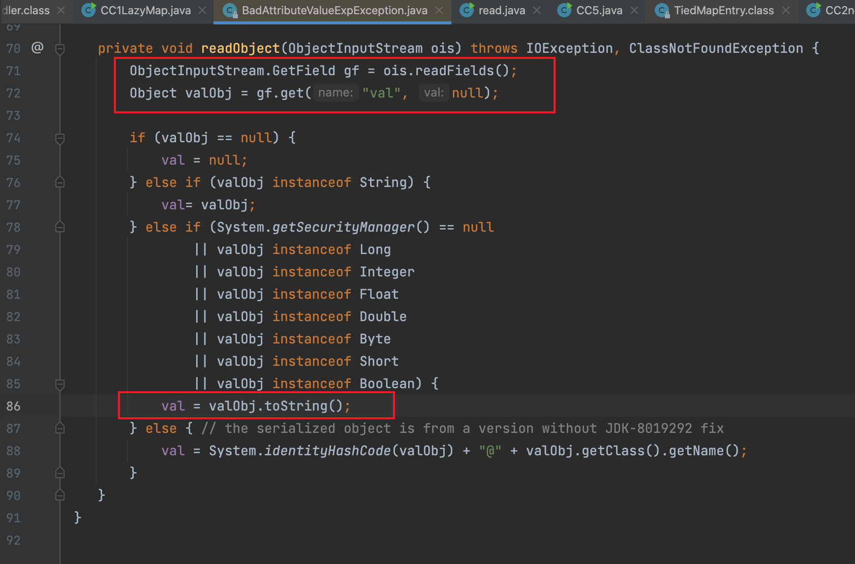Viewport: 855px width, 564px height.
Task: Click fold marker on line 85
Action: coord(60,384)
